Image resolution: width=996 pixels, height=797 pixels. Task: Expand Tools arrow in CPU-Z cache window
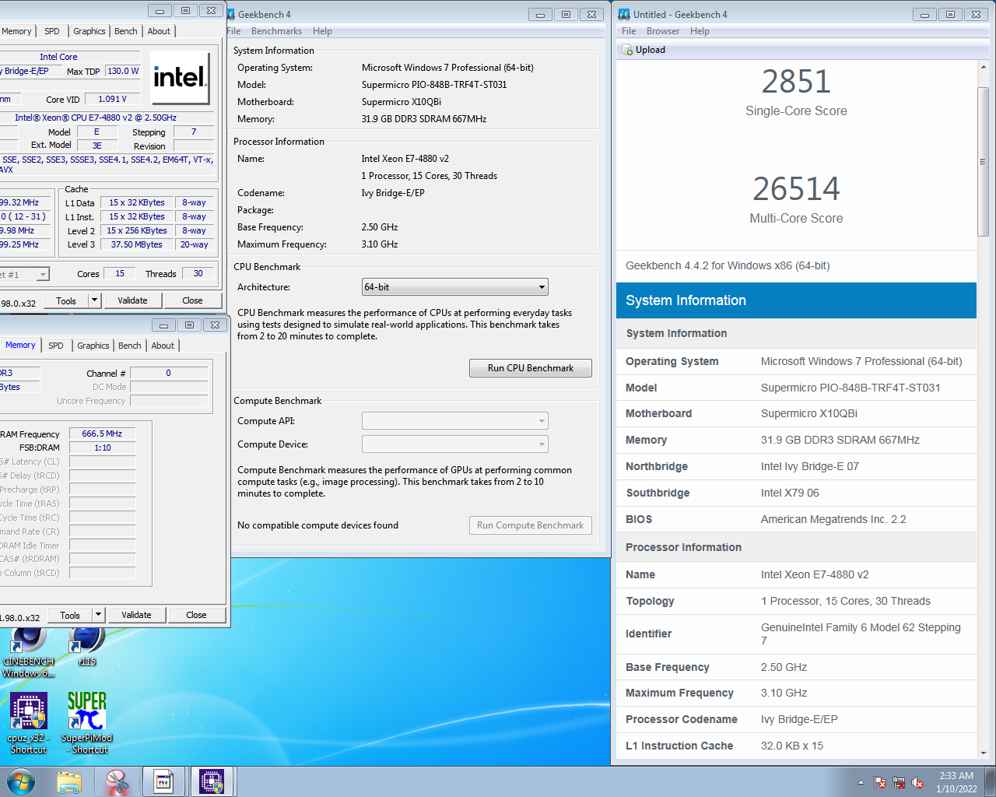click(95, 300)
